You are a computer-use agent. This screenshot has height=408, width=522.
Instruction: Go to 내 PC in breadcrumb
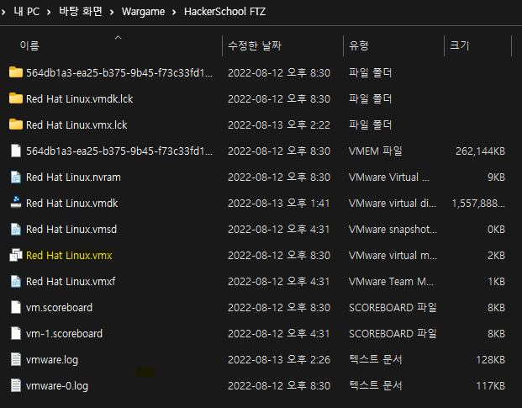coord(27,12)
